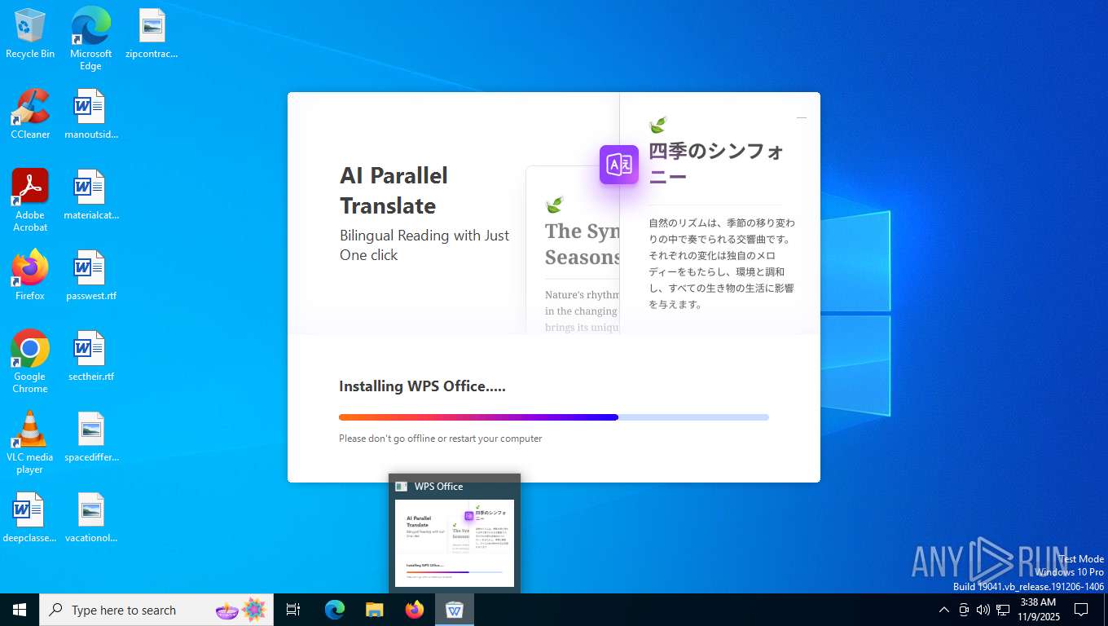
Task: Select the vacationol... image file
Action: click(90, 518)
